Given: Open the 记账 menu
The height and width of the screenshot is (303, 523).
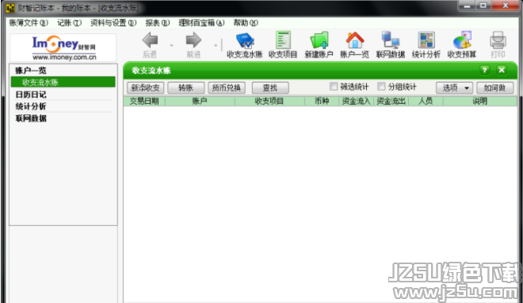Looking at the screenshot, I should pos(70,23).
